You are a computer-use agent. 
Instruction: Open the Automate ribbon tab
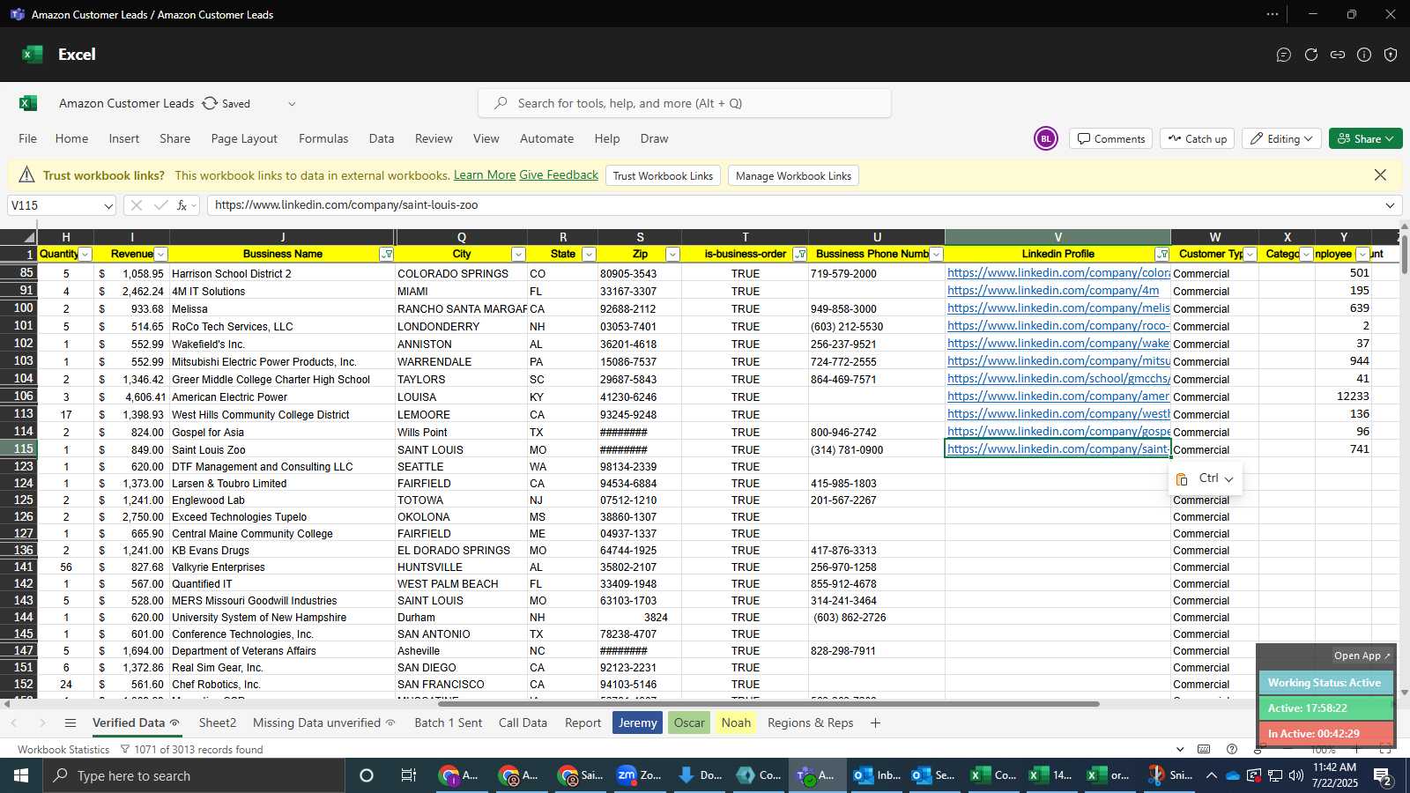pos(546,138)
